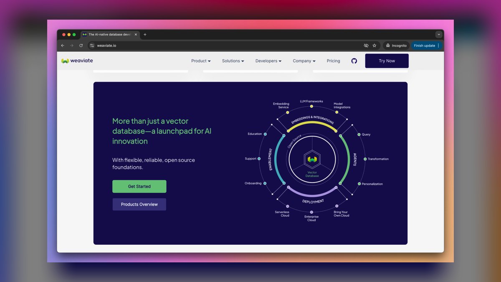This screenshot has height=282, width=501.
Task: Expand the Product dropdown menu
Action: pos(201,61)
